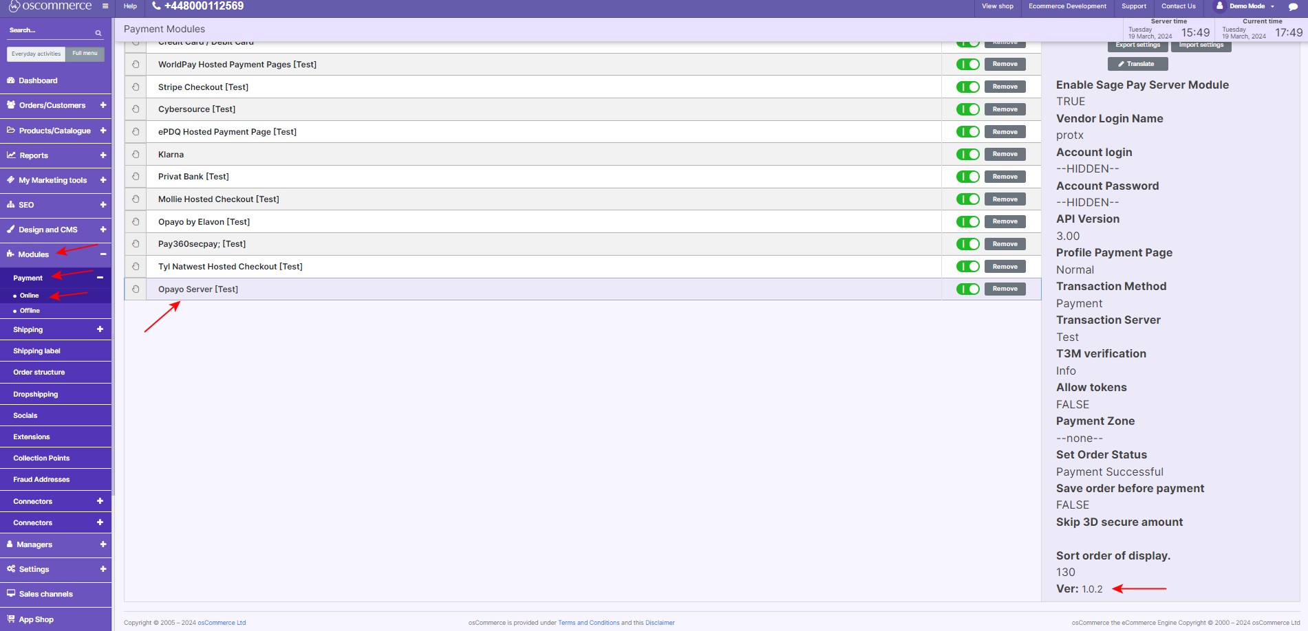Collapse the Modules section minus sign
The image size is (1308, 631).
point(103,254)
